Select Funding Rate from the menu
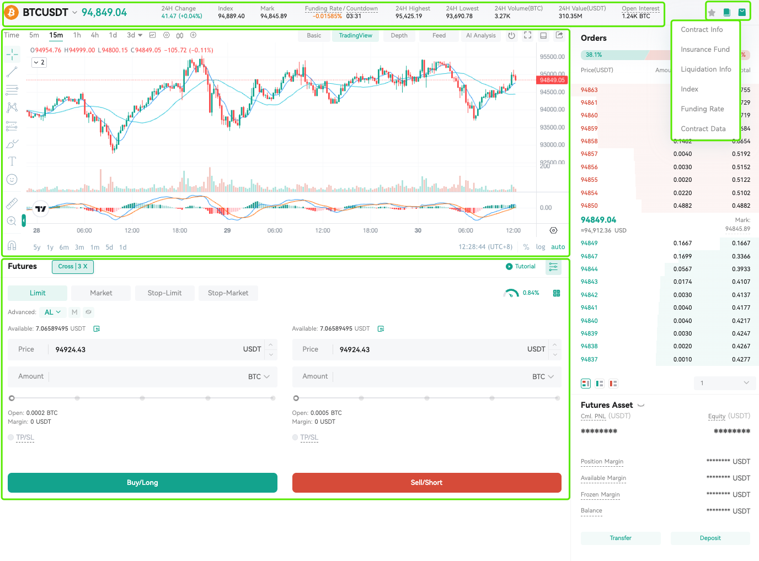759x561 pixels. pyautogui.click(x=702, y=109)
